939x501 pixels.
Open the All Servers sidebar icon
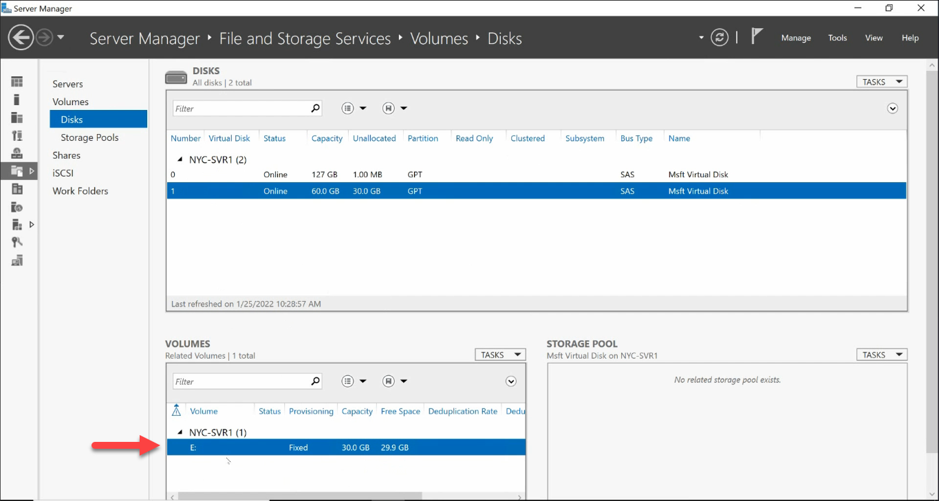pyautogui.click(x=17, y=118)
